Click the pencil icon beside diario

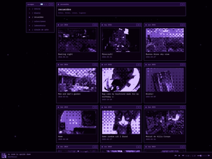coord(29,13)
